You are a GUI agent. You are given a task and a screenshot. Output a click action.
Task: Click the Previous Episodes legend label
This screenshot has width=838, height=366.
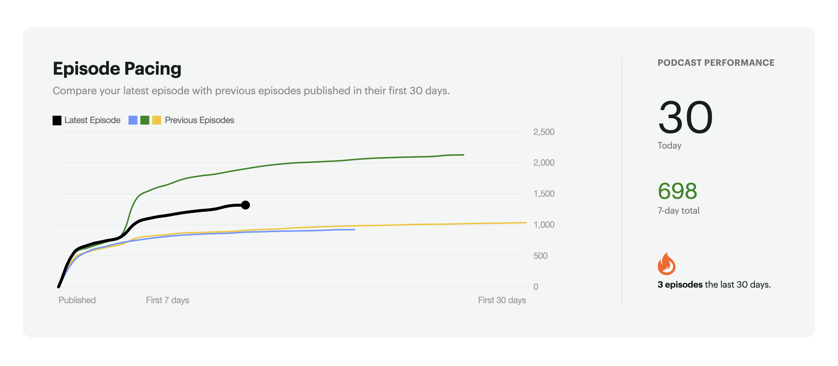pyautogui.click(x=199, y=120)
